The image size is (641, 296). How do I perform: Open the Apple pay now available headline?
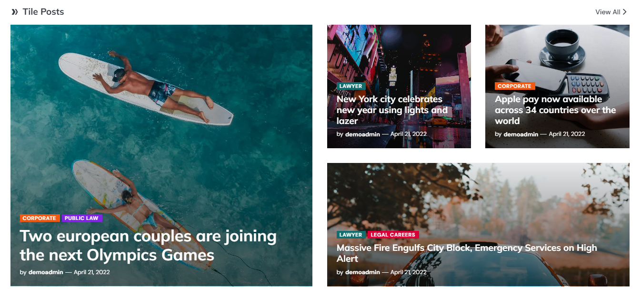pyautogui.click(x=555, y=110)
